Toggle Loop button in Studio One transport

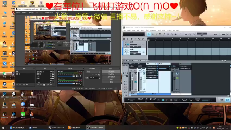(176, 100)
